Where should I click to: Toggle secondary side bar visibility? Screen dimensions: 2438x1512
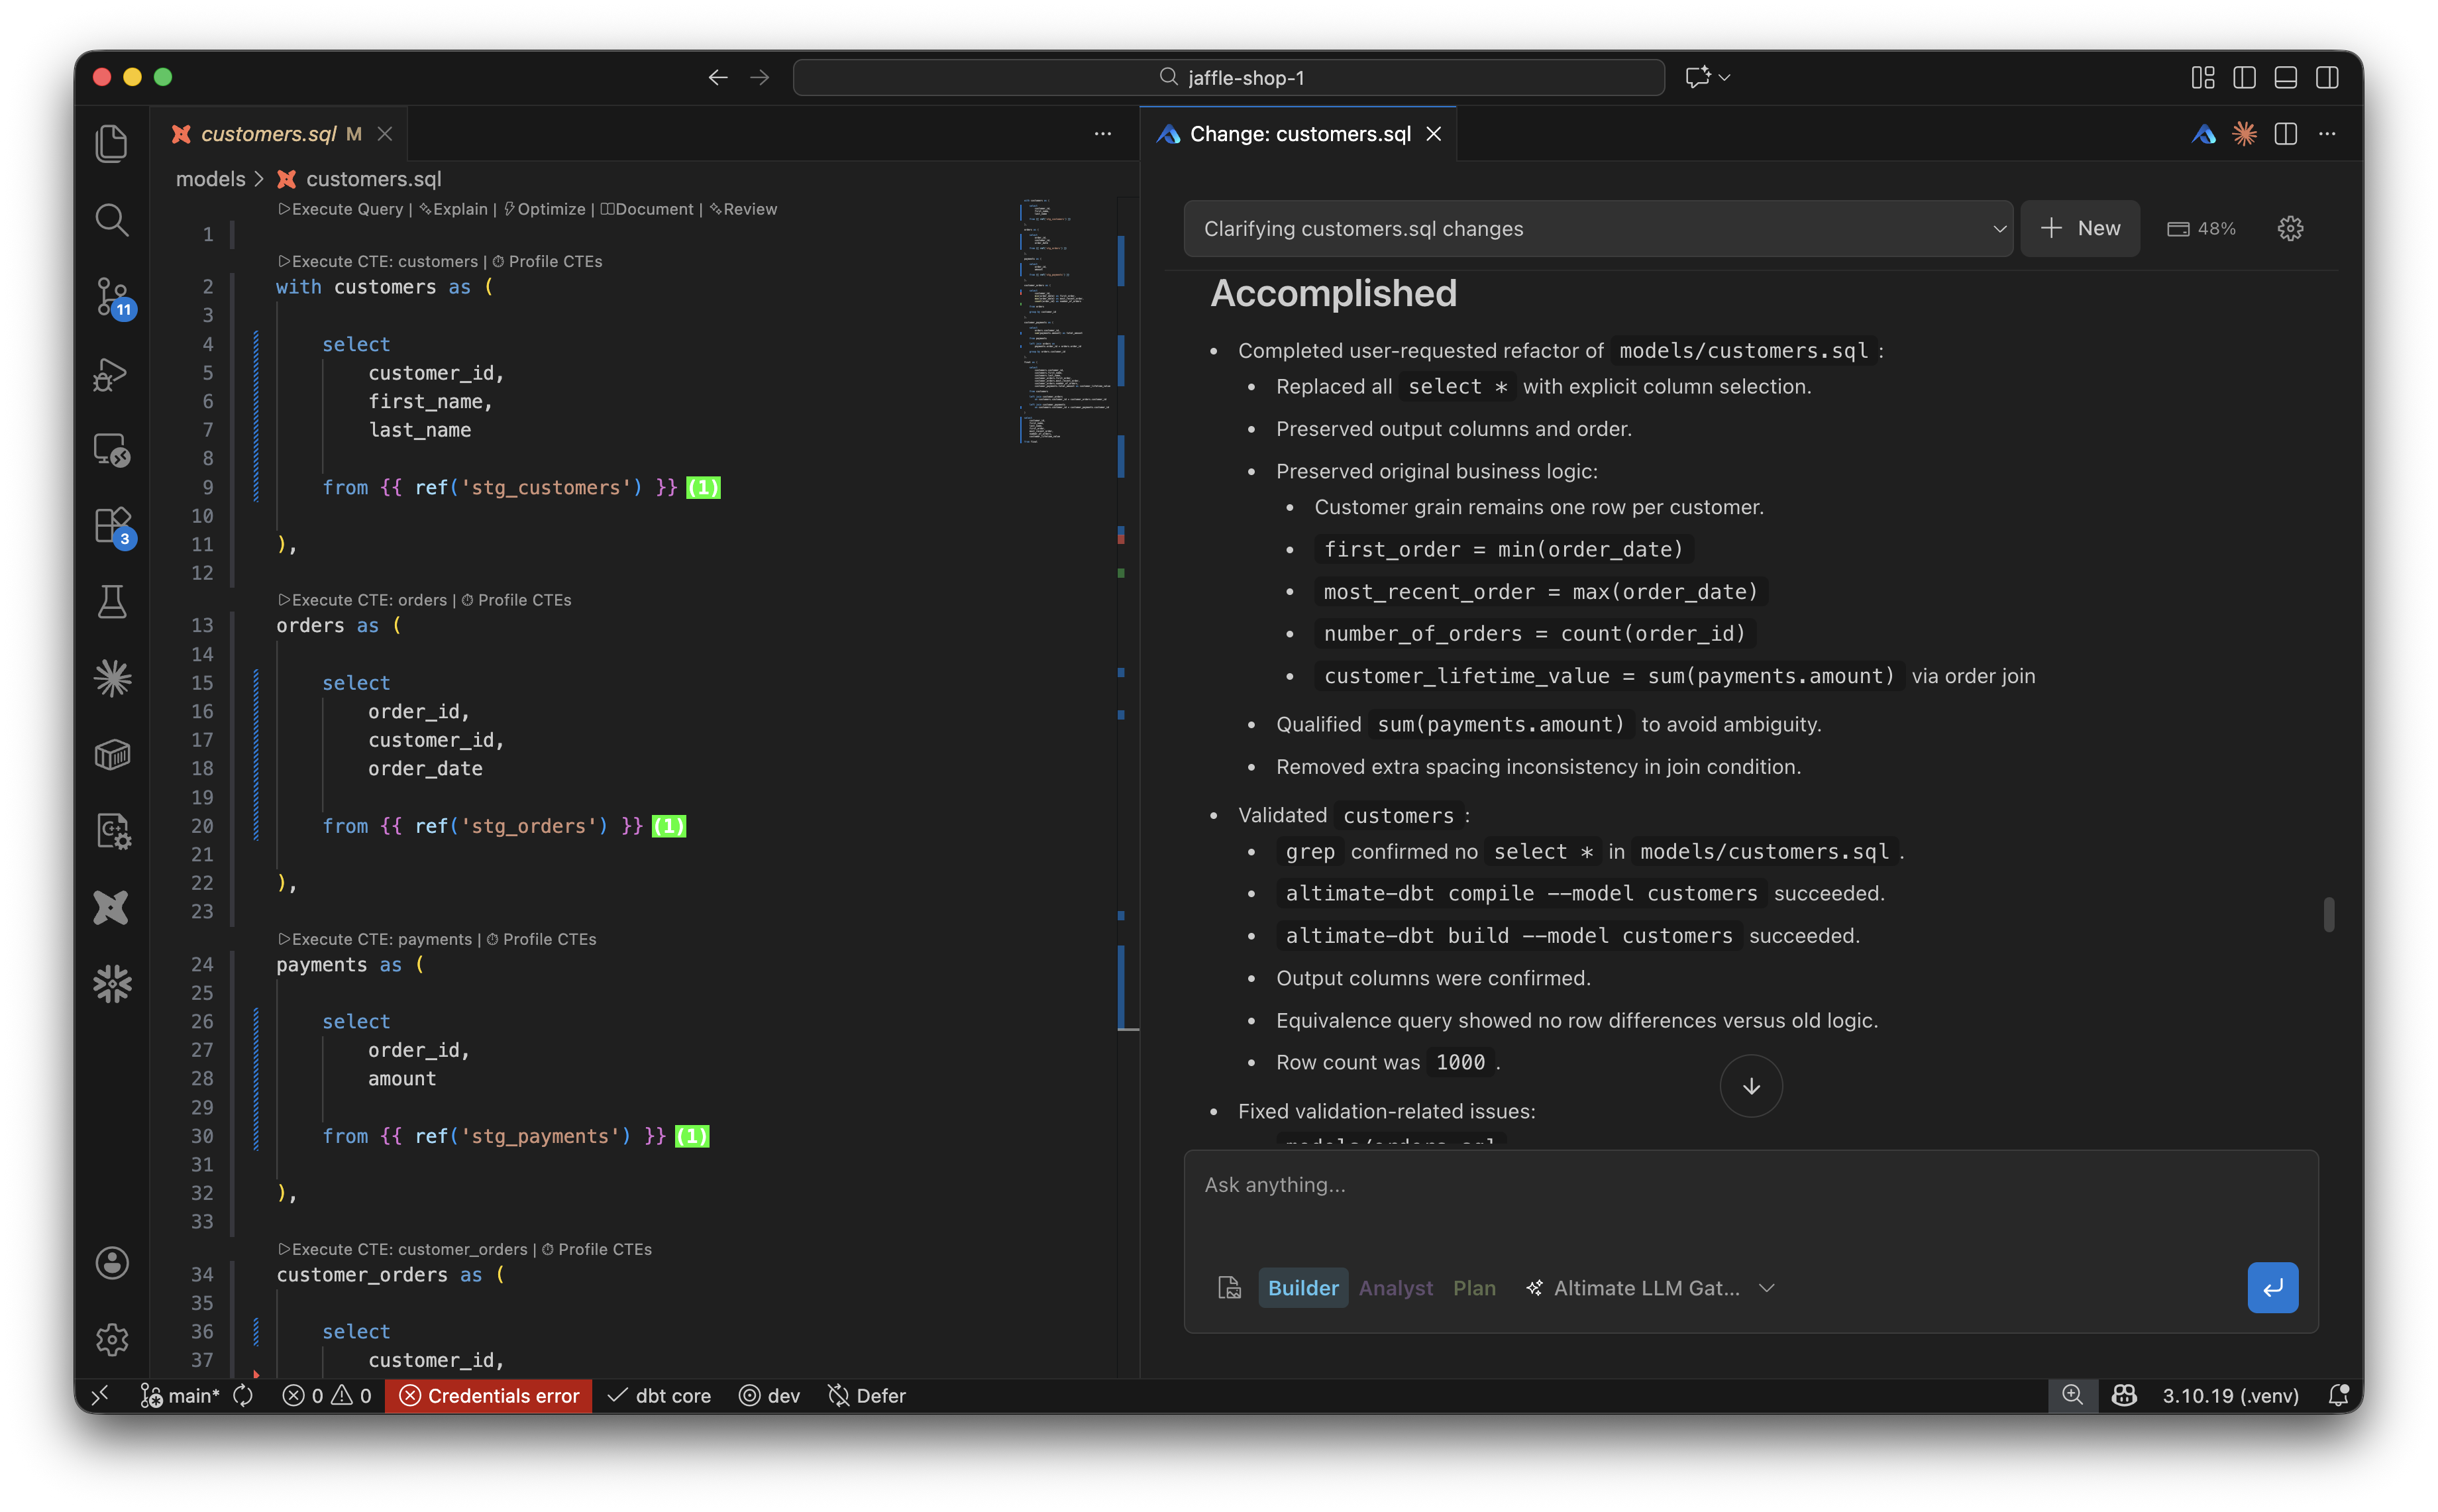point(2327,77)
